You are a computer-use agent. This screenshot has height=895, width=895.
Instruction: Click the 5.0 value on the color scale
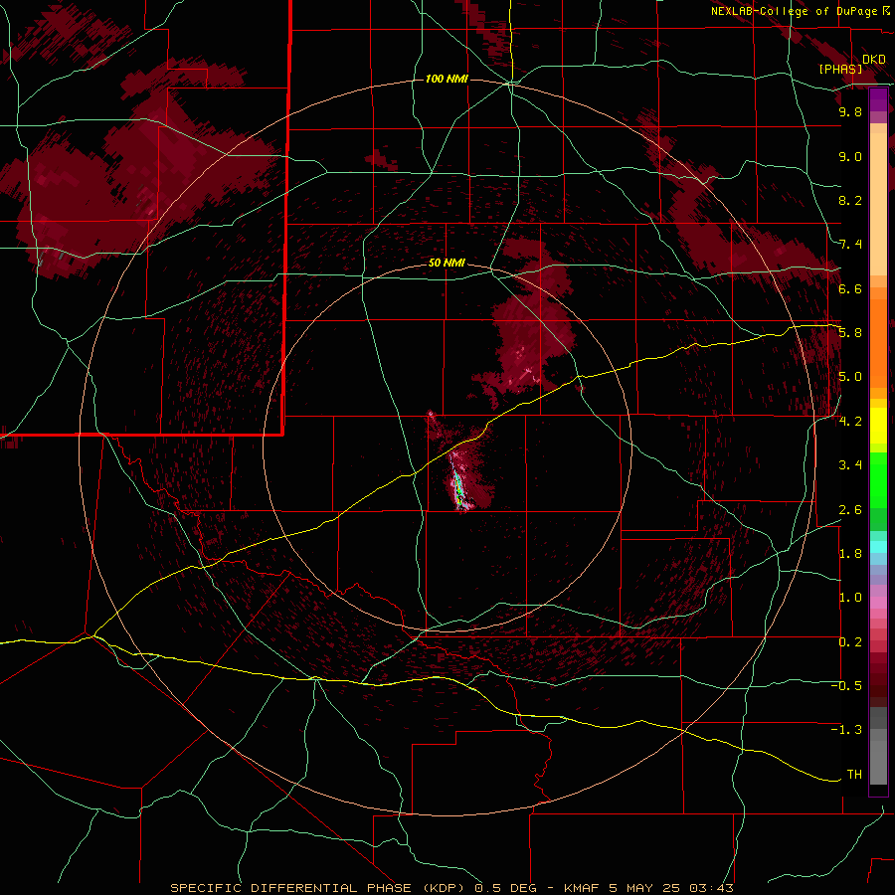click(x=850, y=377)
